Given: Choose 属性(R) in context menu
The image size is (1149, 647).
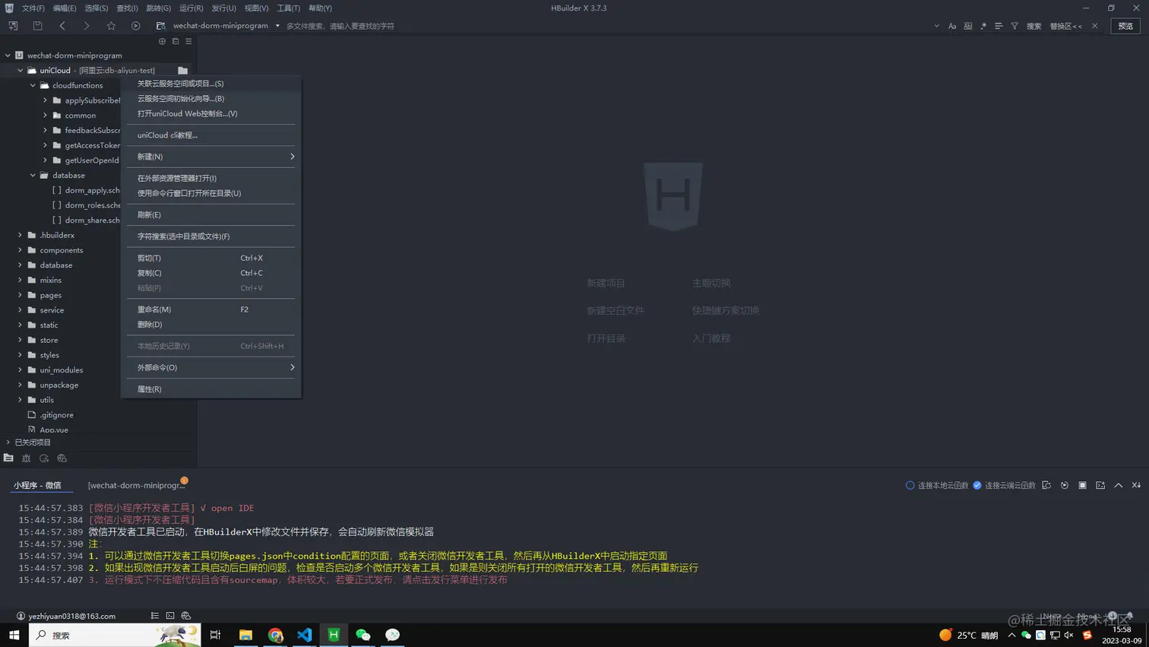Looking at the screenshot, I should point(210,389).
